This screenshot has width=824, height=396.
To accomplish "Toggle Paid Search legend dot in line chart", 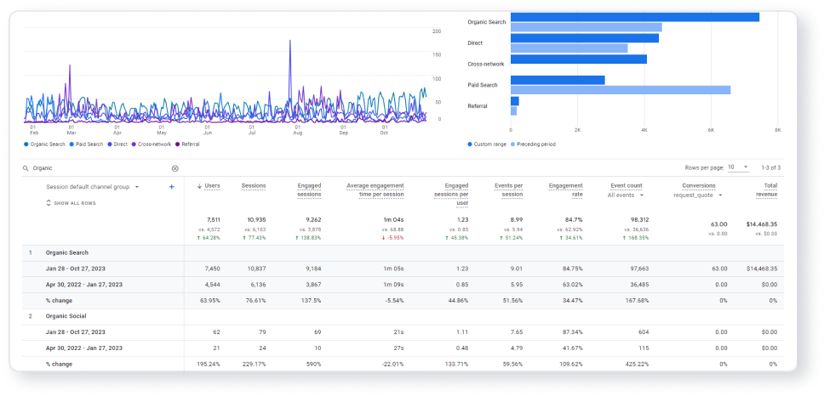I will [72, 144].
